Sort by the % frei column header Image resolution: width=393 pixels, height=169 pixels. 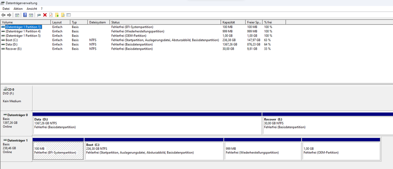pyautogui.click(x=274, y=22)
